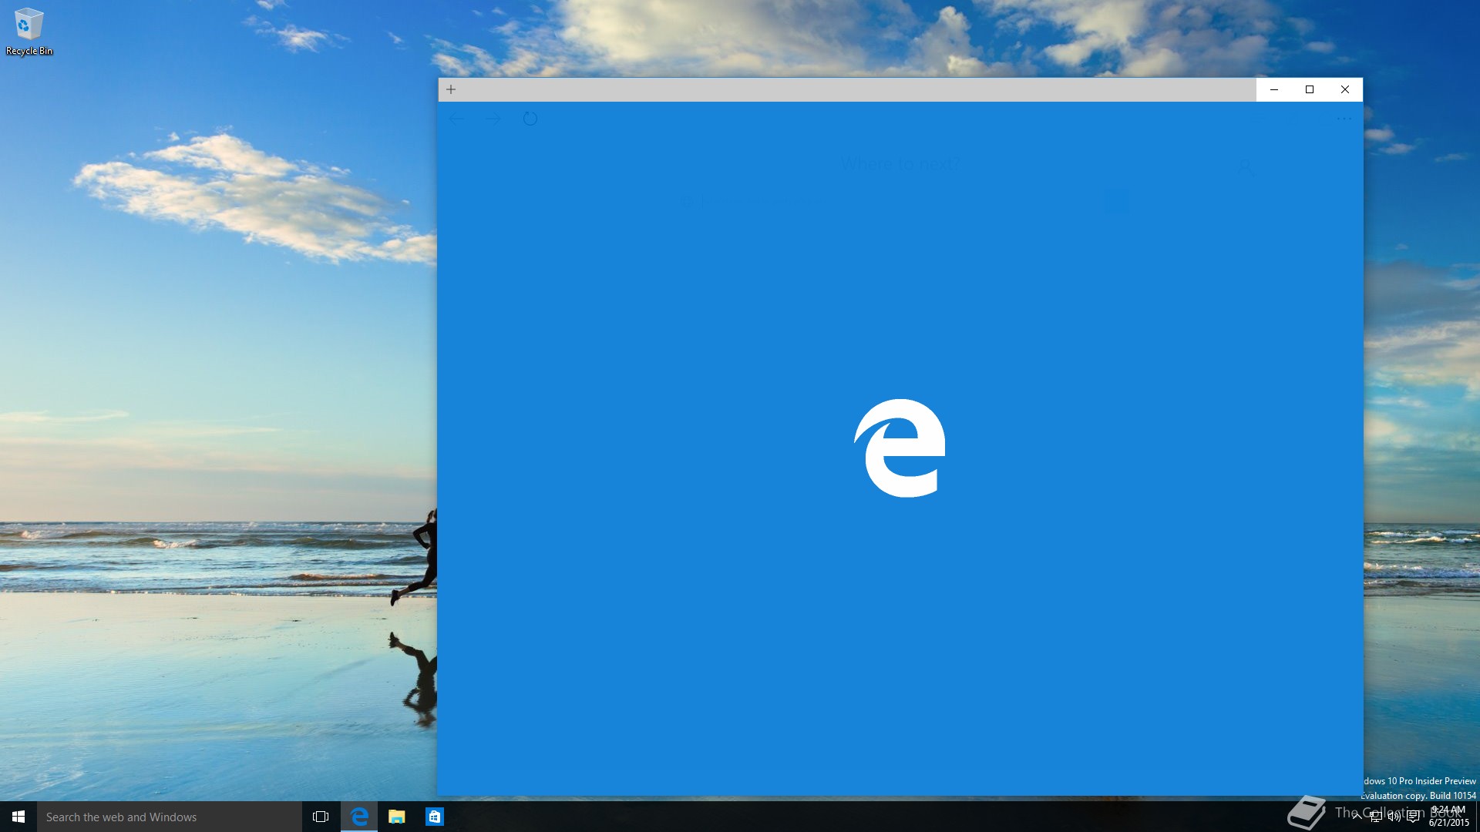Select the Recycle Bin desktop icon
The width and height of the screenshot is (1480, 832).
tap(29, 32)
